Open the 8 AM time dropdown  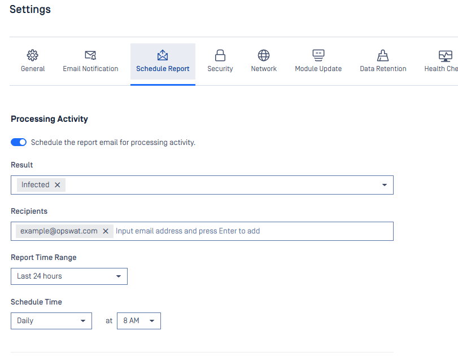tap(138, 321)
